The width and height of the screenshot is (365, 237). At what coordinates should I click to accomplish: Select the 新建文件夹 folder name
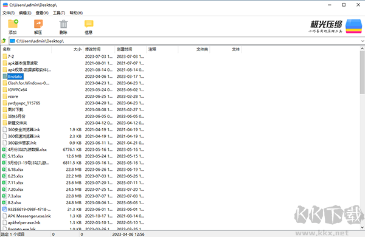click(17, 123)
